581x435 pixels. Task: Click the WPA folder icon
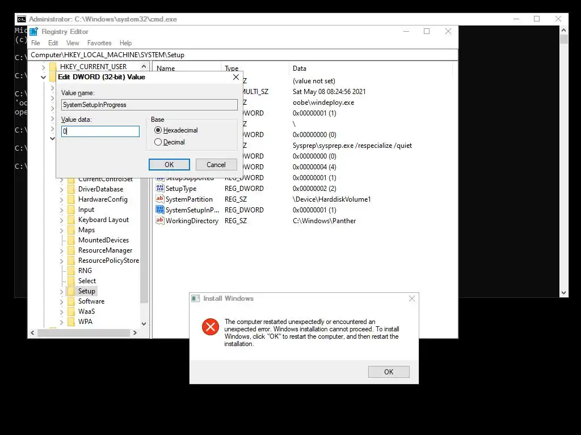coord(71,322)
